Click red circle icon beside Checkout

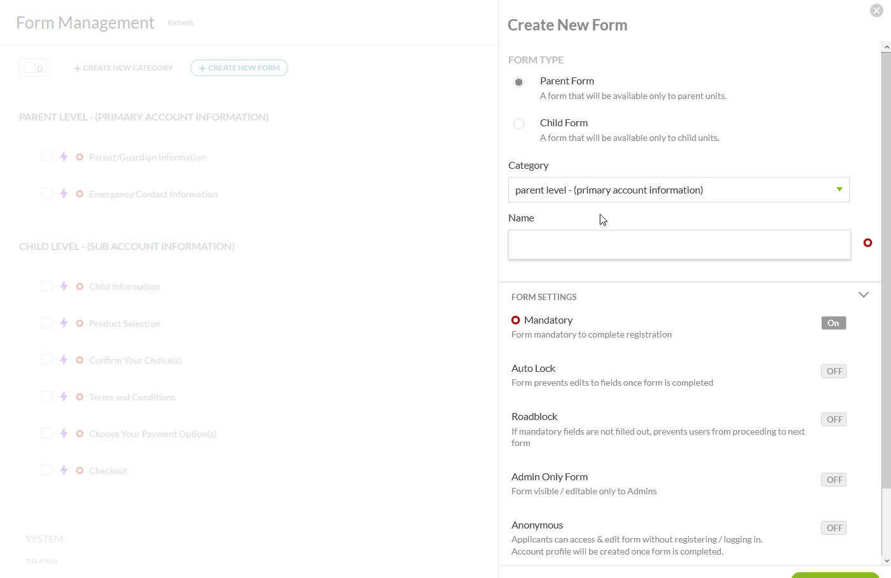[x=80, y=471]
